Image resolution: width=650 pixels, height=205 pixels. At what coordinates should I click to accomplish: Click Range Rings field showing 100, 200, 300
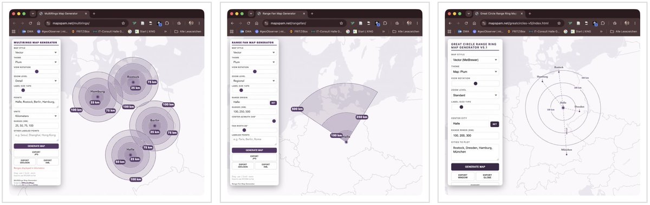pyautogui.click(x=475, y=136)
